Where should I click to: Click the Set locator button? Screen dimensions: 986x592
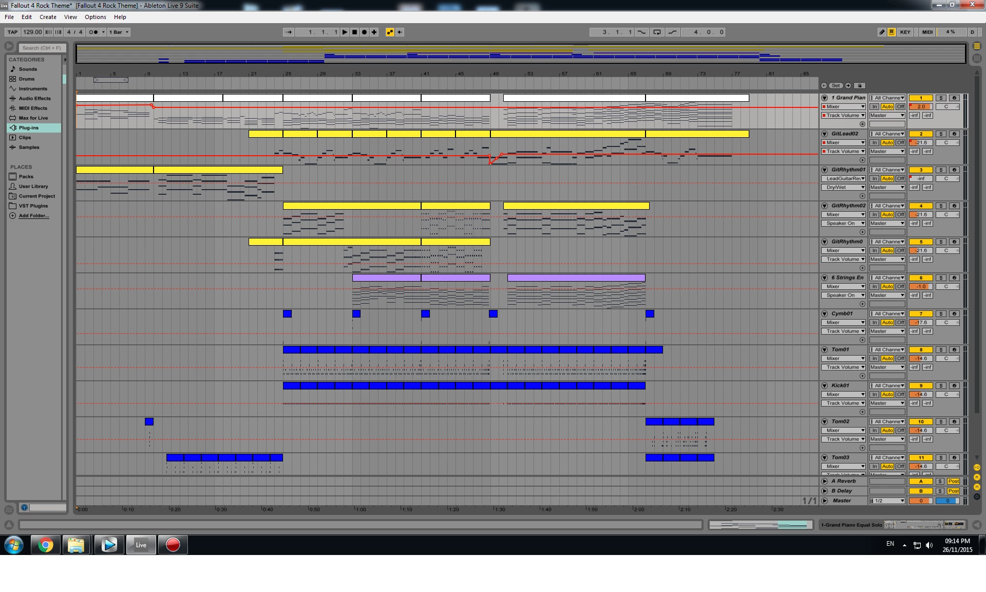[836, 86]
